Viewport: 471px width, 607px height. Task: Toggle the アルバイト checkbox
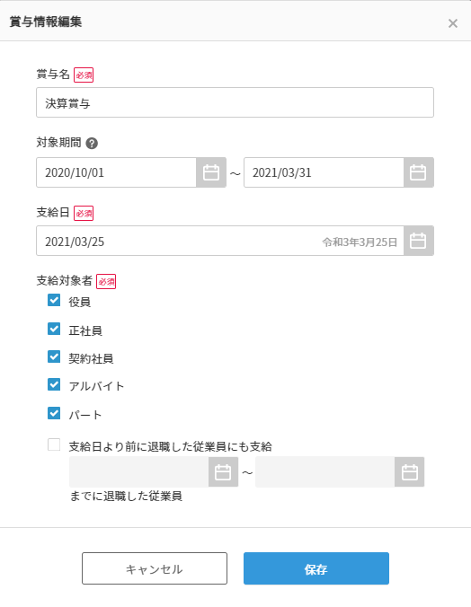54,384
